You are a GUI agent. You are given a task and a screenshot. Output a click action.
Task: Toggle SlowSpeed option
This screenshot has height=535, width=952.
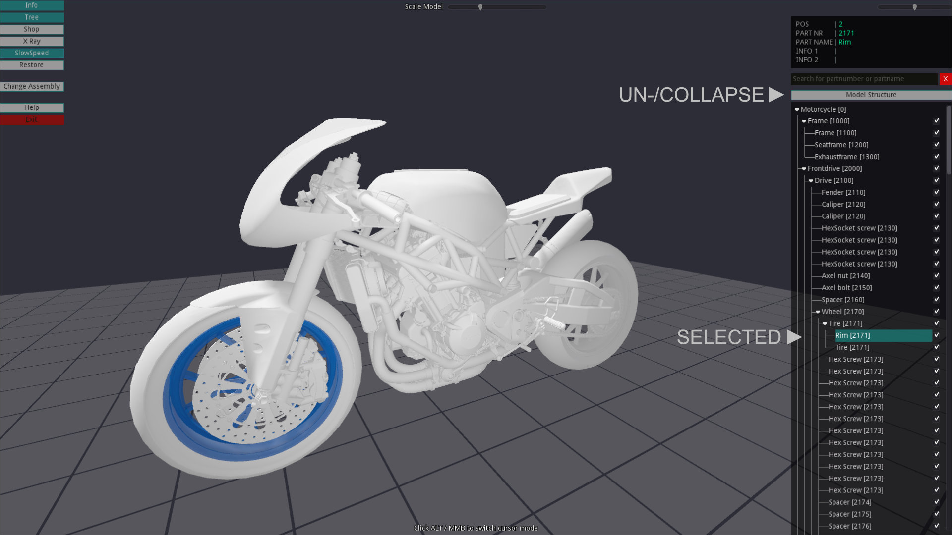(32, 53)
